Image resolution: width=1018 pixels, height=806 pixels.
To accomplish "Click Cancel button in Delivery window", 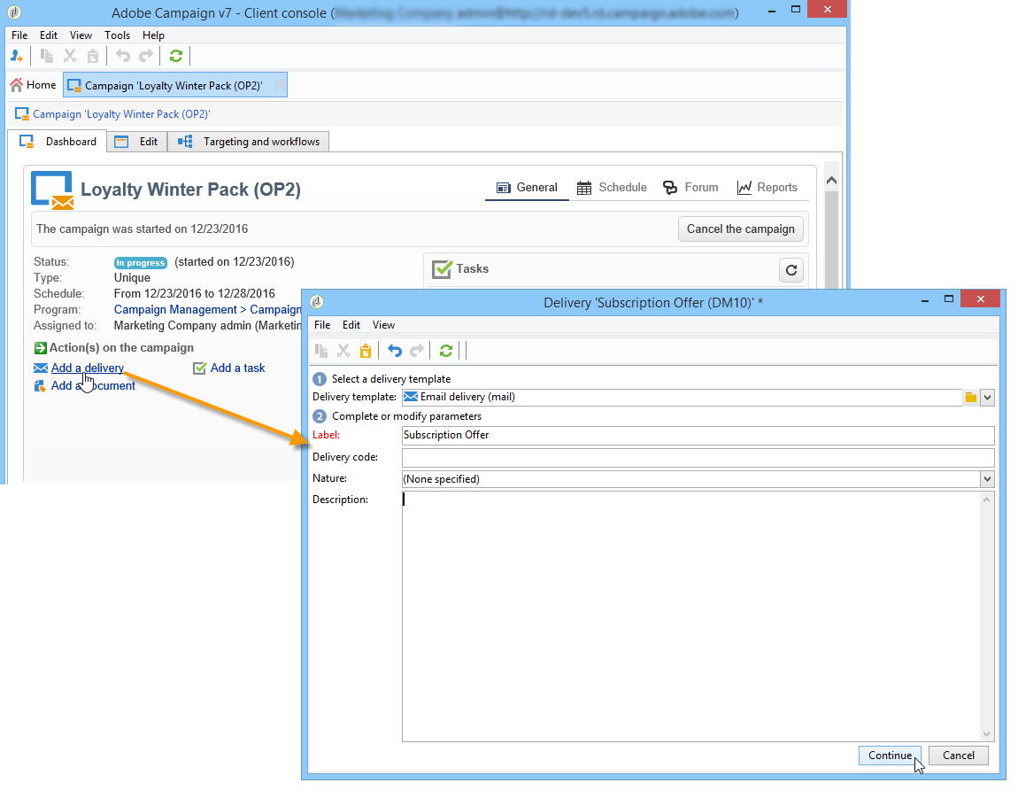I will tap(959, 756).
